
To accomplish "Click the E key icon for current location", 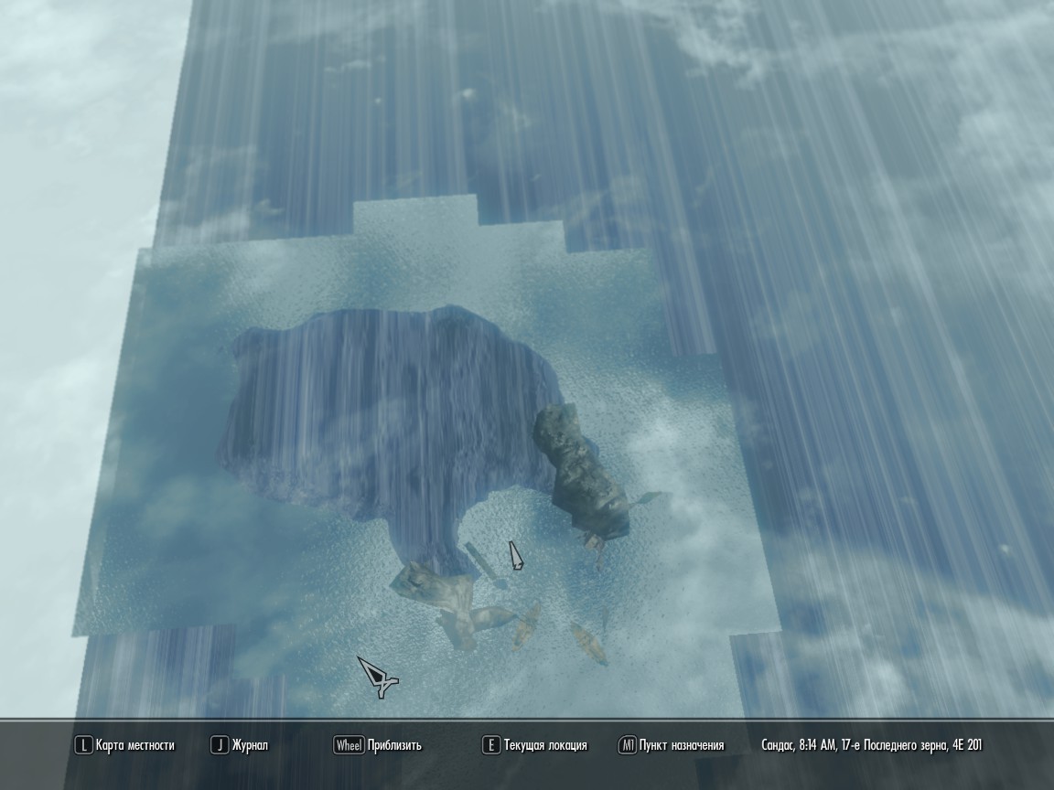I will [x=490, y=745].
